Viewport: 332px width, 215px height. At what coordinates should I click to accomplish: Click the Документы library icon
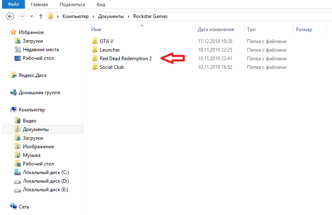coord(17,129)
